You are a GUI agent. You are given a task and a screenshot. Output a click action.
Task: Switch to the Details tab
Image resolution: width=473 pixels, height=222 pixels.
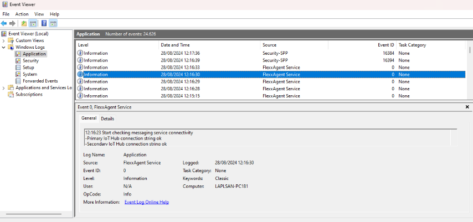pos(107,119)
